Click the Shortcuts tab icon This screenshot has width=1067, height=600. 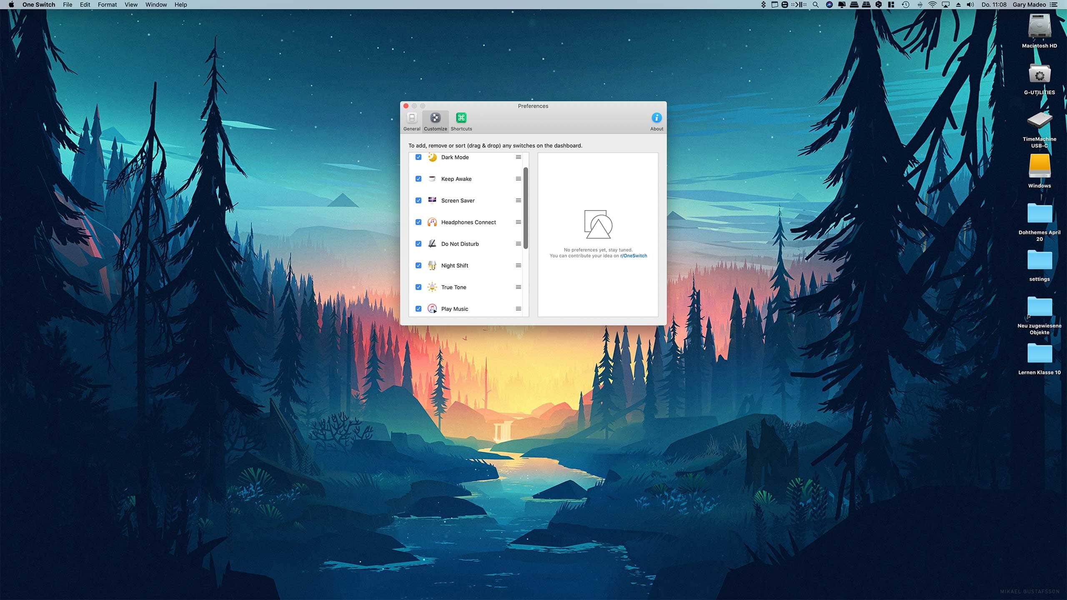coord(460,118)
